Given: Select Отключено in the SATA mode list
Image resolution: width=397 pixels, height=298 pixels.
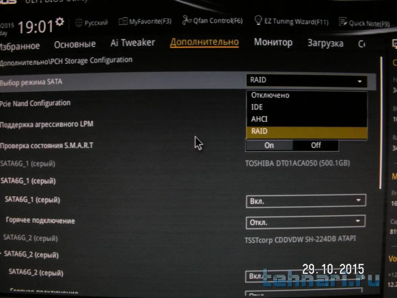Looking at the screenshot, I should (x=307, y=96).
